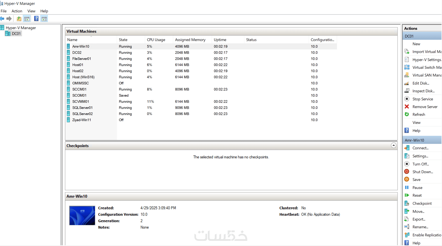442x246 pixels.
Task: Select the Host02 virtual machine
Action: [201, 71]
